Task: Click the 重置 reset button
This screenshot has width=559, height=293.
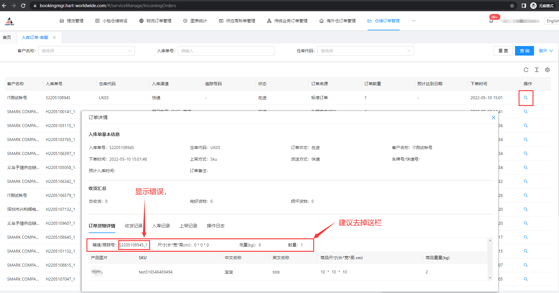Action: tap(503, 51)
